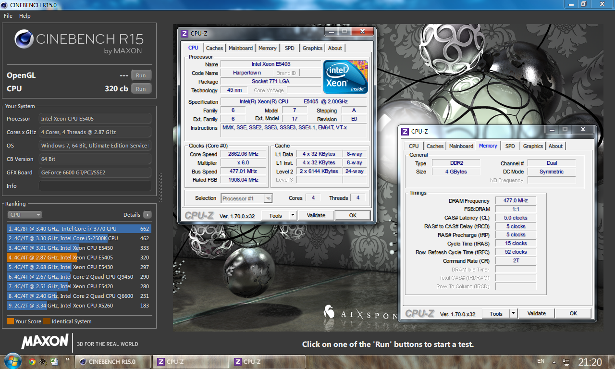Click the Intel Xeon inside logo
Image resolution: width=615 pixels, height=369 pixels.
point(346,76)
